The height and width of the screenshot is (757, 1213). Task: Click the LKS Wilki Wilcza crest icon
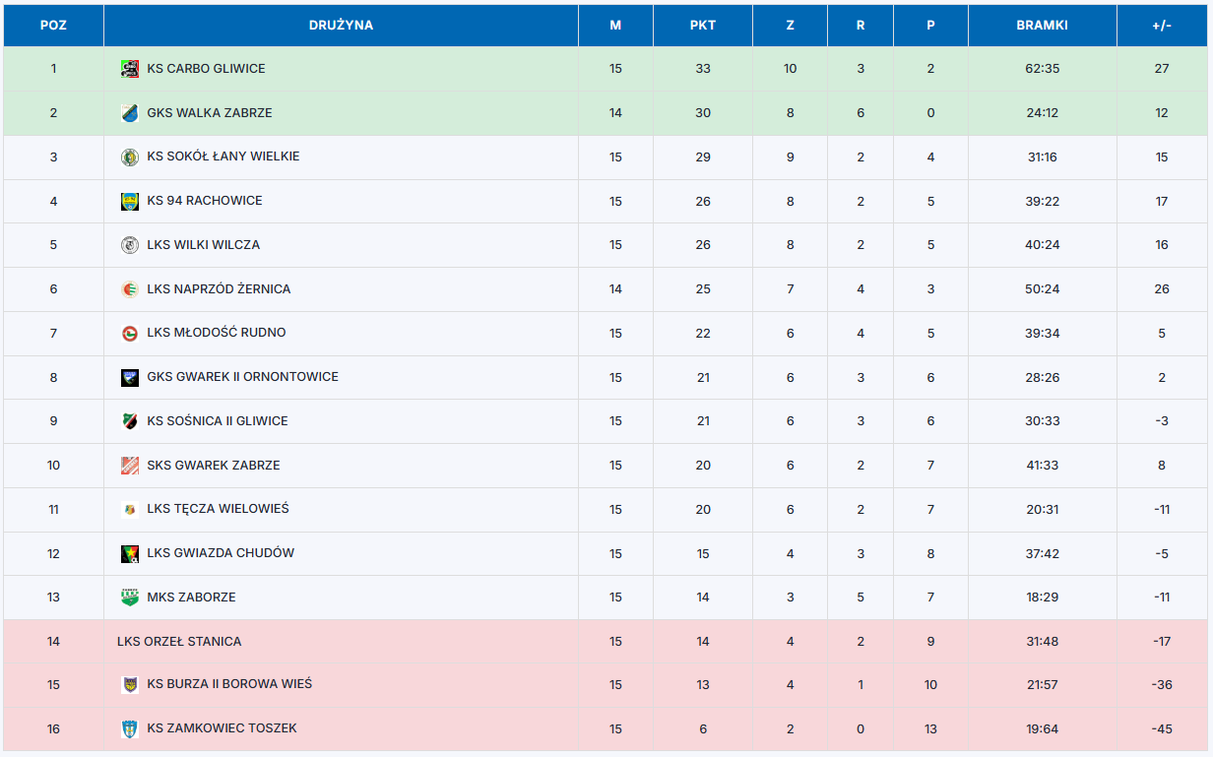[129, 245]
